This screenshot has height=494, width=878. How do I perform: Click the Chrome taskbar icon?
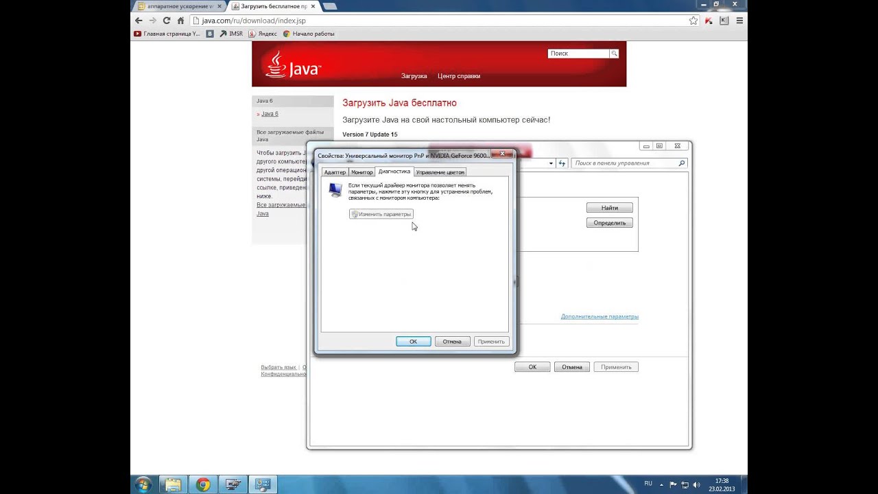203,484
